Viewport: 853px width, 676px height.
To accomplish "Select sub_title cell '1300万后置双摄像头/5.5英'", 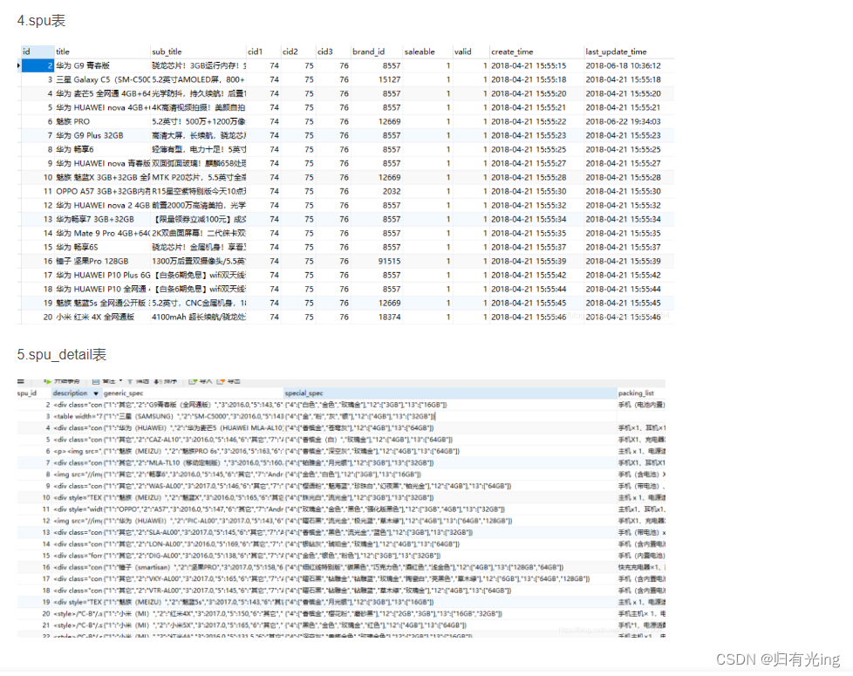I will point(199,261).
